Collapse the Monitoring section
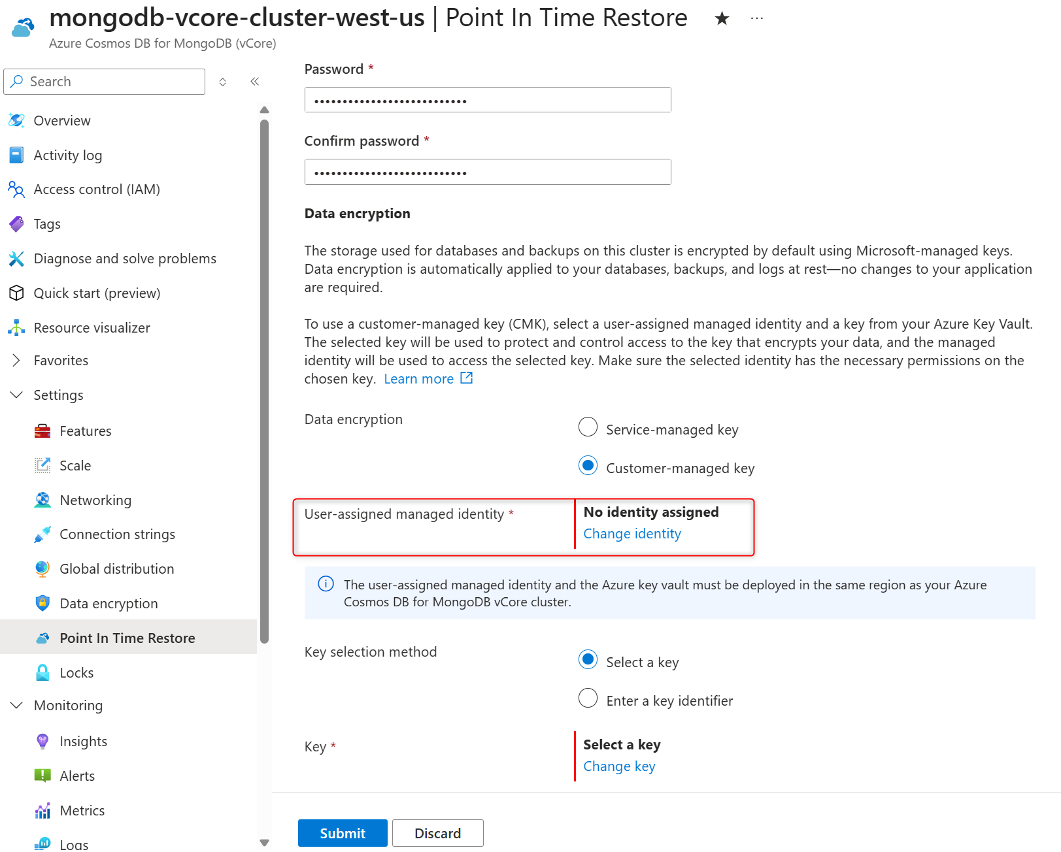The height and width of the screenshot is (852, 1061). click(16, 706)
